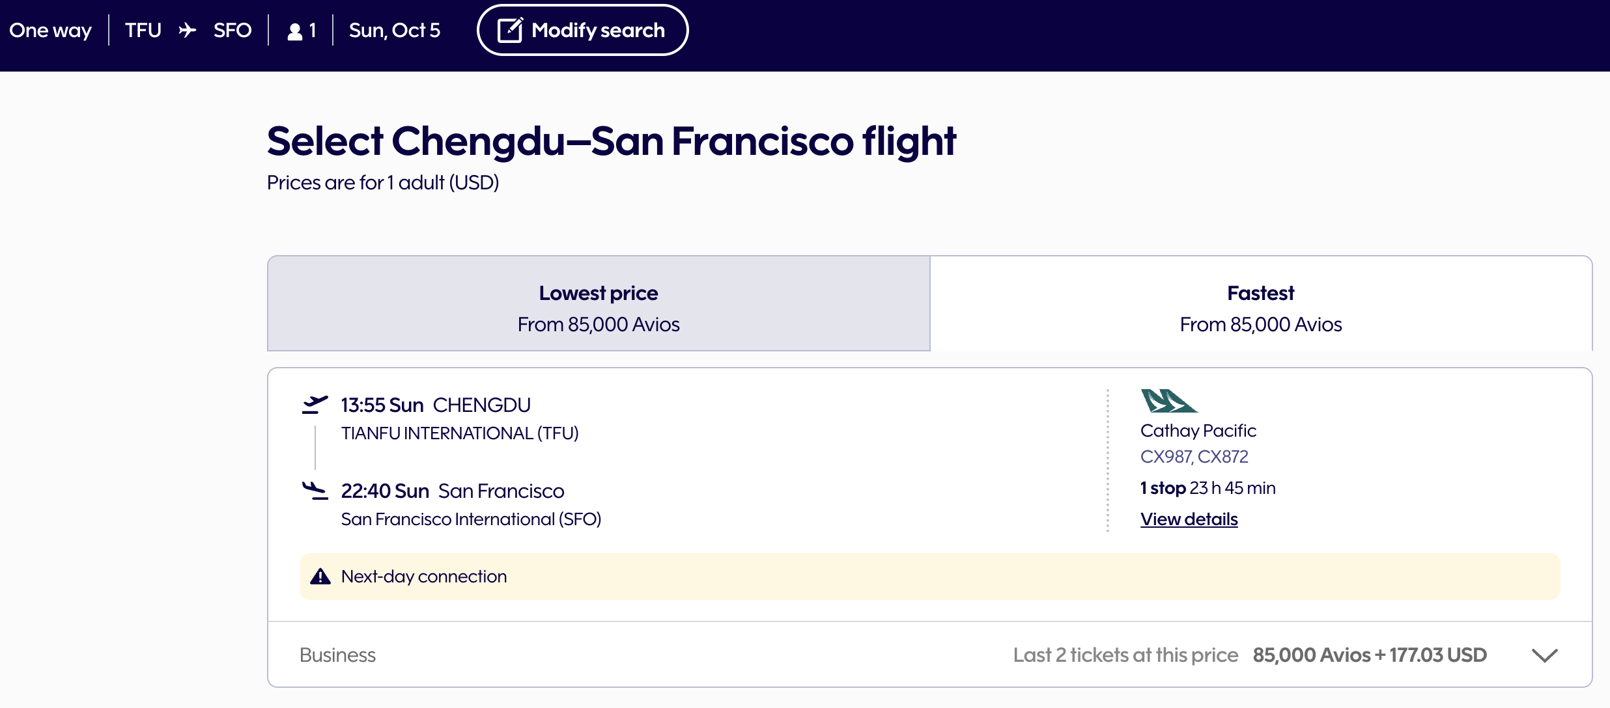Click the warning triangle icon for next-day connection

pos(320,577)
